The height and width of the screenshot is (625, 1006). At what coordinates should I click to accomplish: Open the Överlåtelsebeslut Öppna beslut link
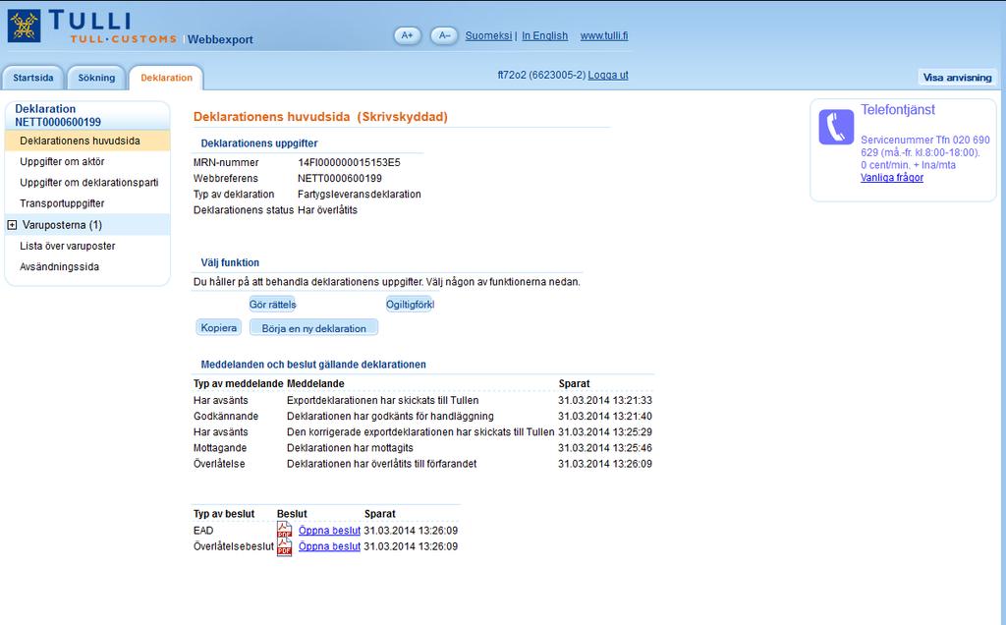click(x=329, y=546)
